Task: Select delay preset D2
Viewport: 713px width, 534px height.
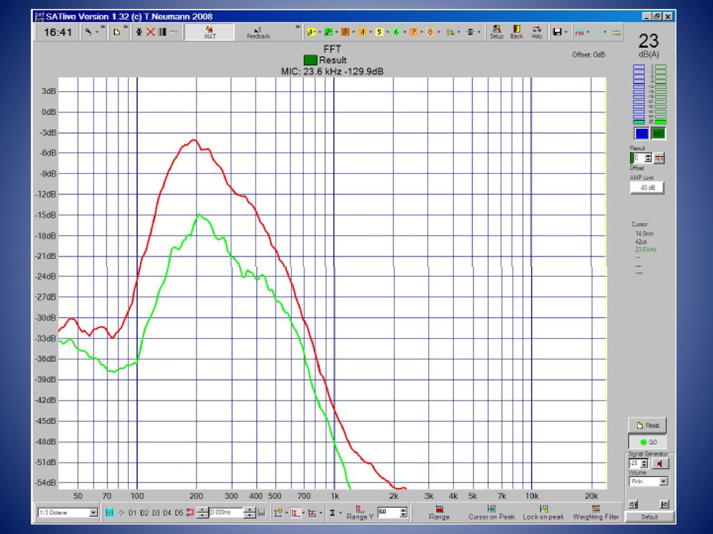Action: coord(144,512)
